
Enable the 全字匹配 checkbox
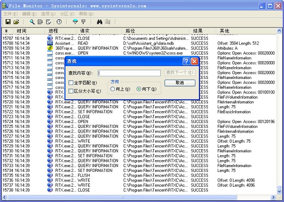tap(71, 83)
